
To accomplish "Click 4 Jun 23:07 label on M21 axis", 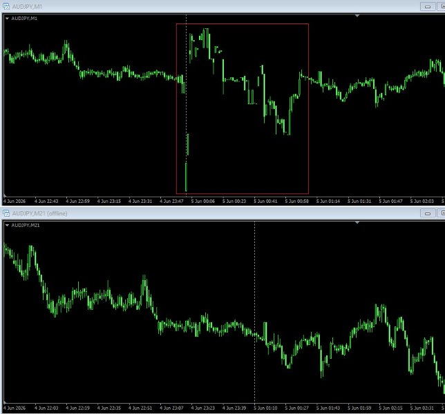I will pos(171,408).
